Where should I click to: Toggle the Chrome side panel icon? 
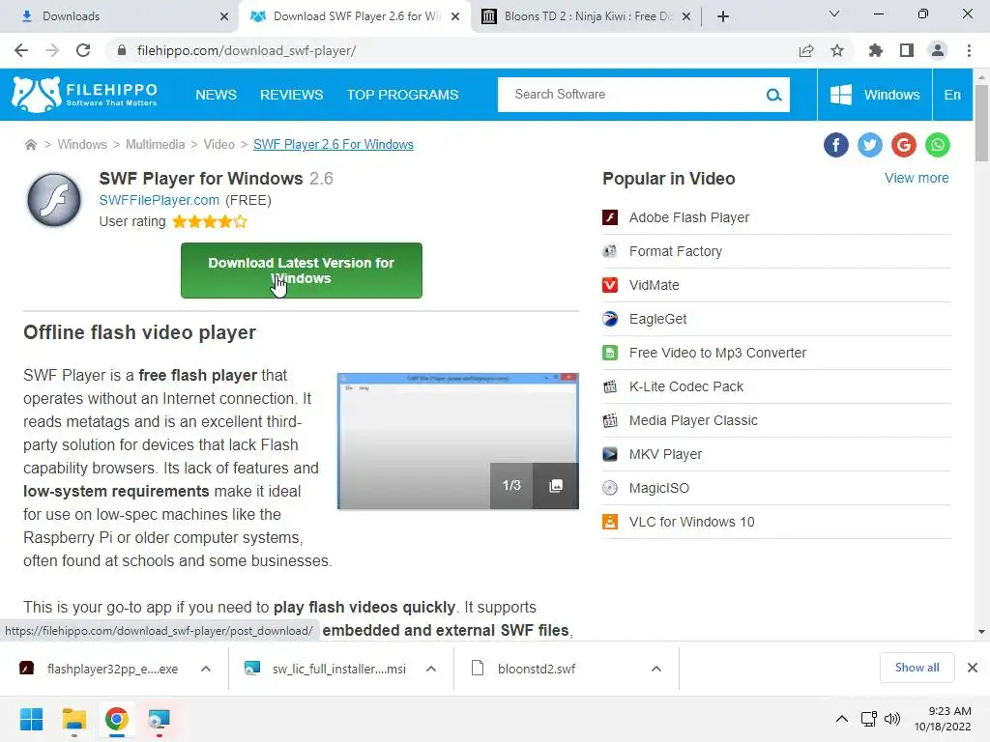pyautogui.click(x=907, y=50)
